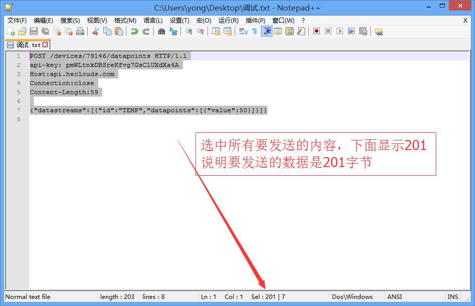
Task: Open the 视图(V) menu
Action: click(x=97, y=20)
